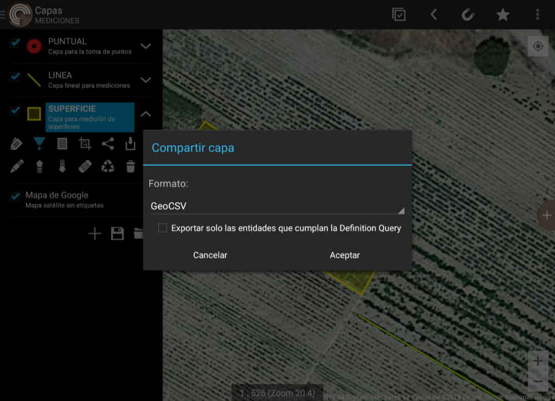Click the floppy disk save icon
Image resolution: width=555 pixels, height=401 pixels.
click(x=117, y=233)
